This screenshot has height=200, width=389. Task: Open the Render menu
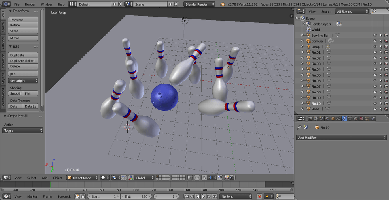click(30, 4)
